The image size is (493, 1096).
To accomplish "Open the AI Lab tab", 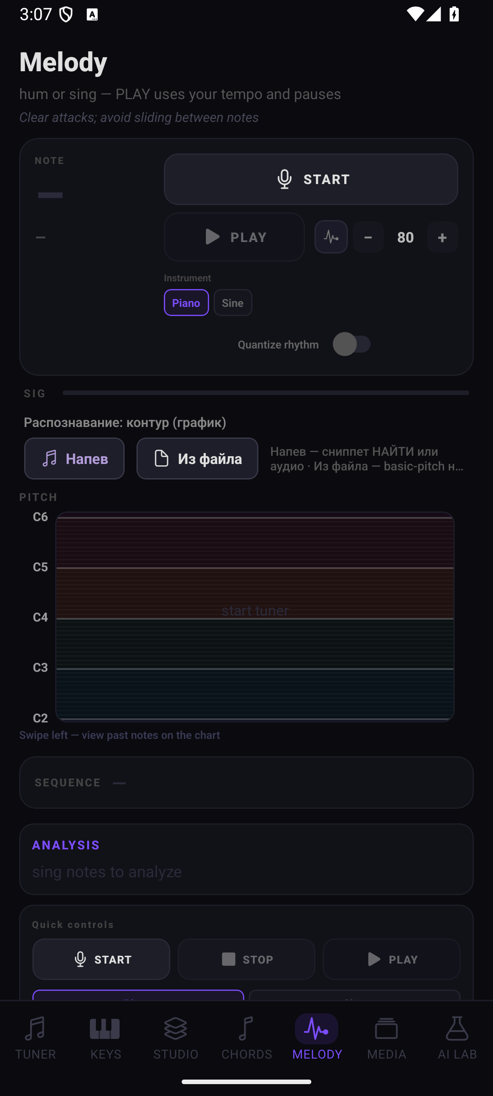I will [457, 1038].
